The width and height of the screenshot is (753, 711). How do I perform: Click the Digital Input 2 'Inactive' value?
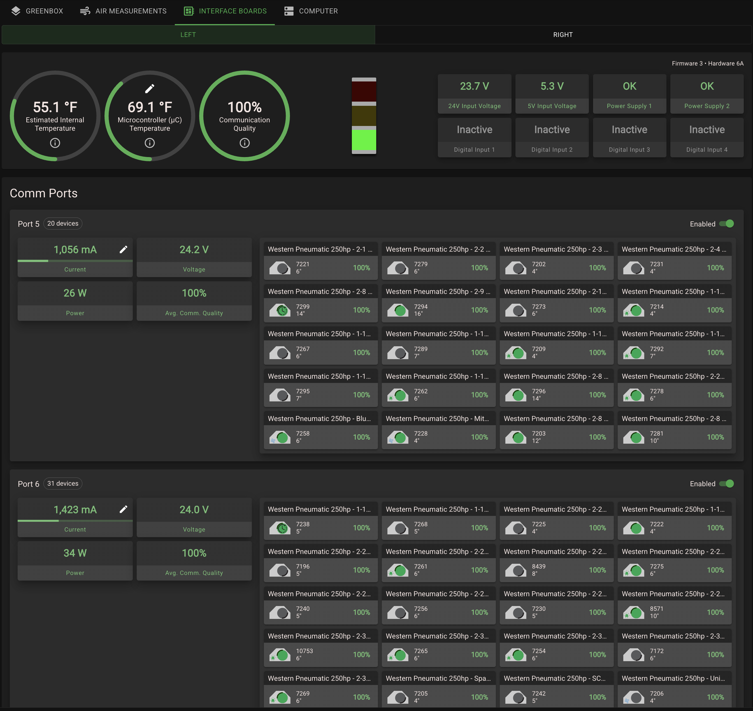pyautogui.click(x=552, y=130)
